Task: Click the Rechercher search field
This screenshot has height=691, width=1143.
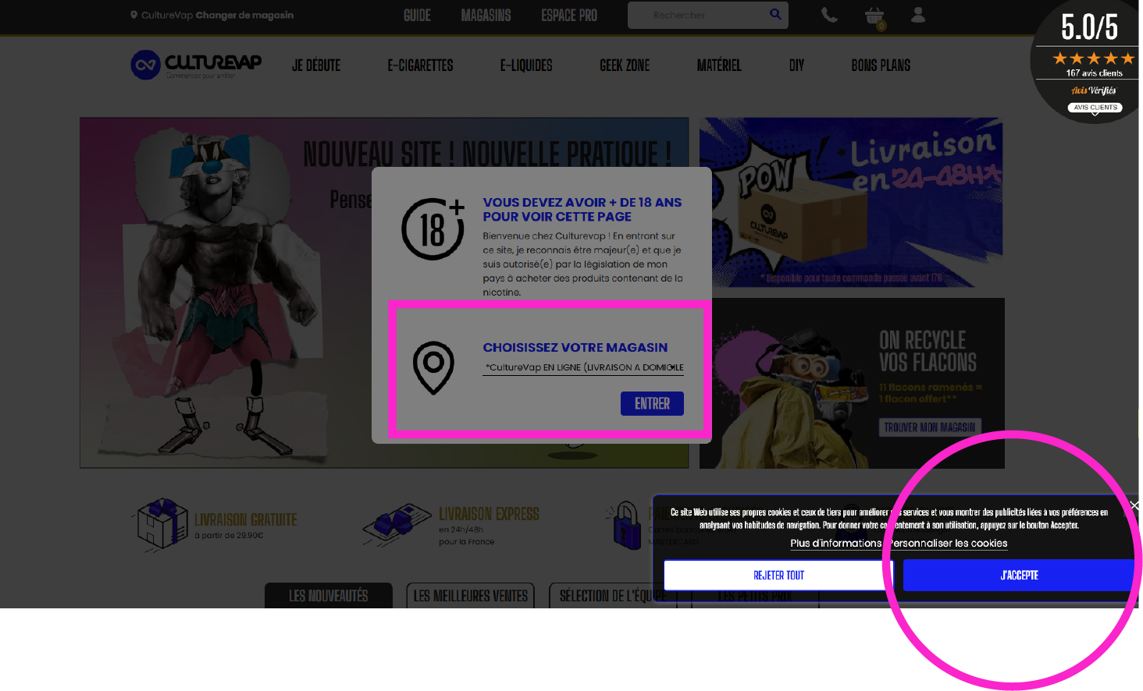Action: [699, 16]
